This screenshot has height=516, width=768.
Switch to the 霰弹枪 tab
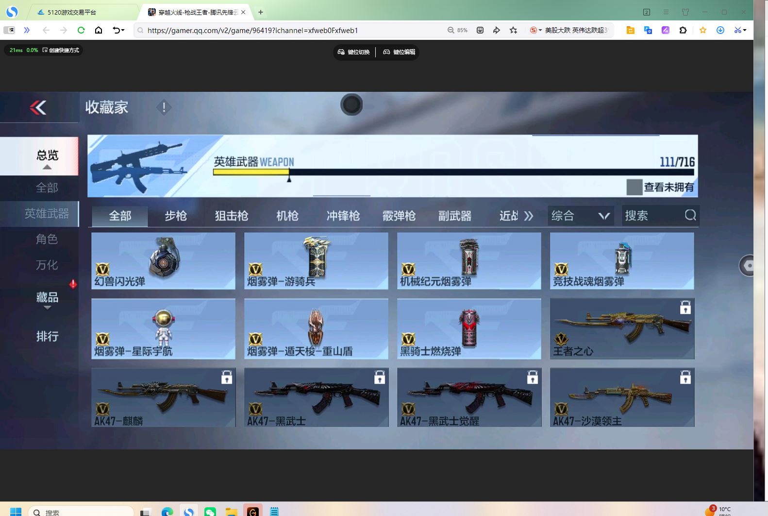(x=399, y=216)
